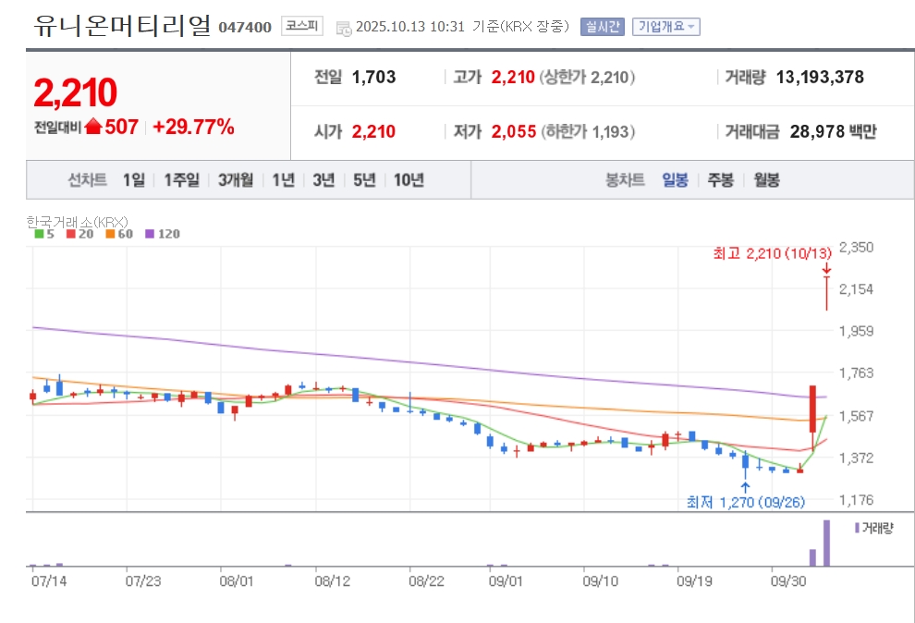Click the stock code 047400

pos(245,28)
